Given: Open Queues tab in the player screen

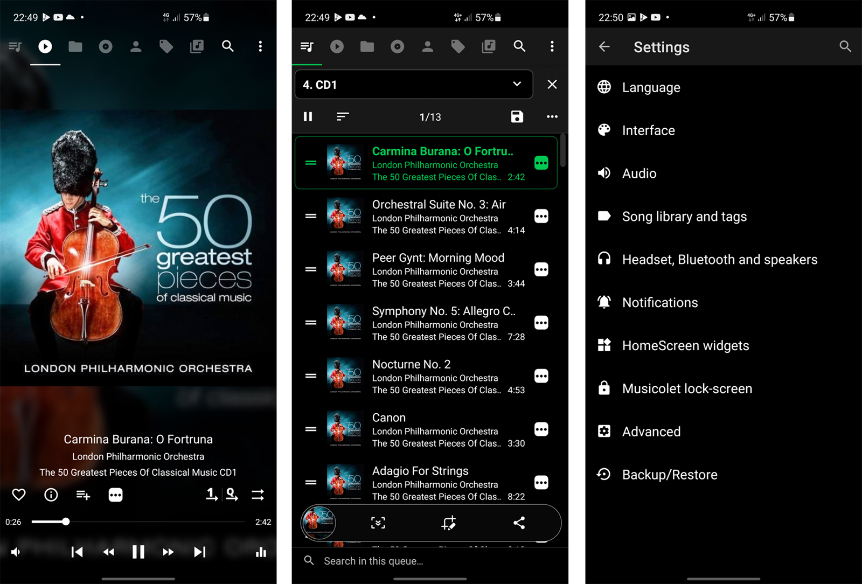Looking at the screenshot, I should pyautogui.click(x=15, y=46).
